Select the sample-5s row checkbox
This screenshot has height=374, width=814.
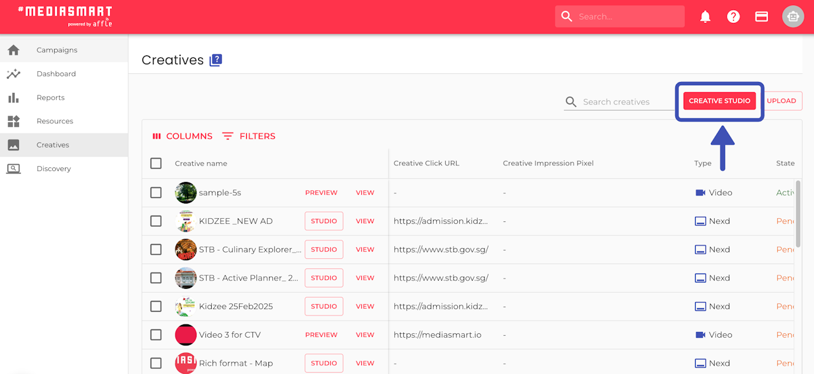point(156,193)
